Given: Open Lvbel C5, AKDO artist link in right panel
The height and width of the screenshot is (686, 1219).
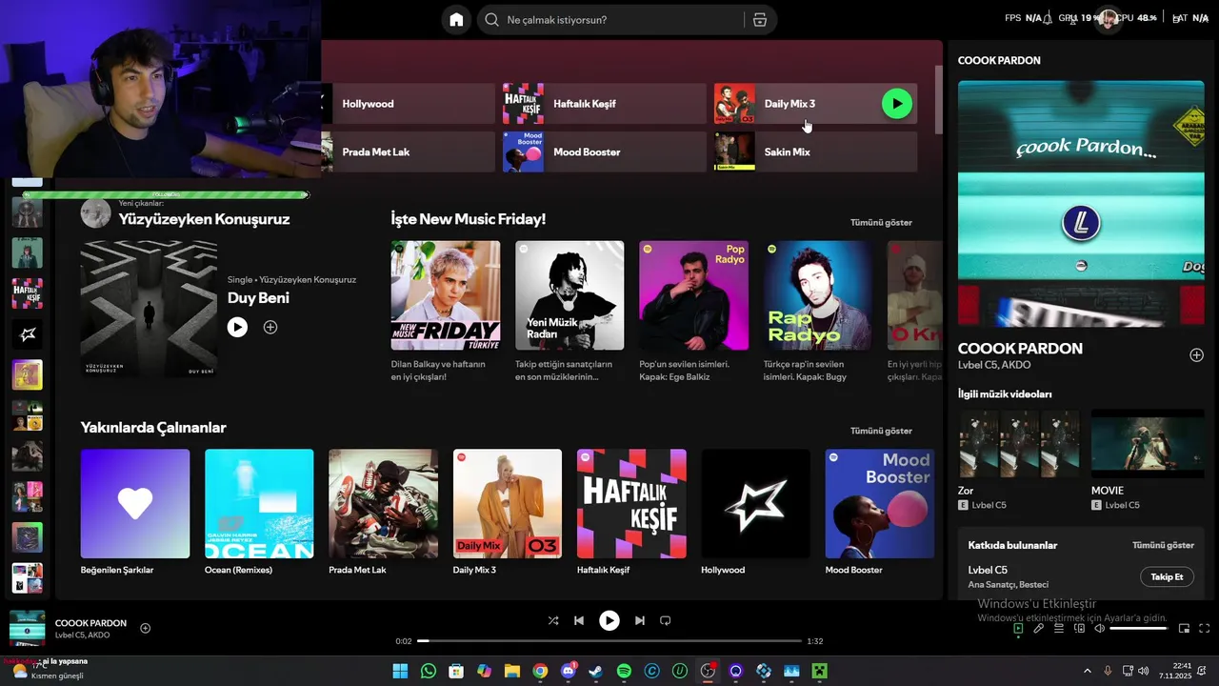Looking at the screenshot, I should [994, 365].
